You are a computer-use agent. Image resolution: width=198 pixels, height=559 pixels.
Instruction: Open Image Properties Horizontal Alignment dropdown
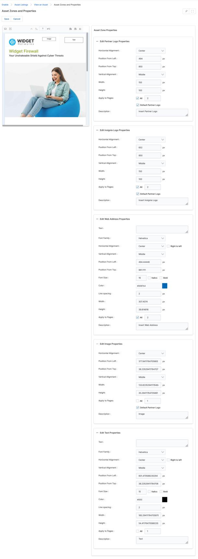pyautogui.click(x=151, y=353)
